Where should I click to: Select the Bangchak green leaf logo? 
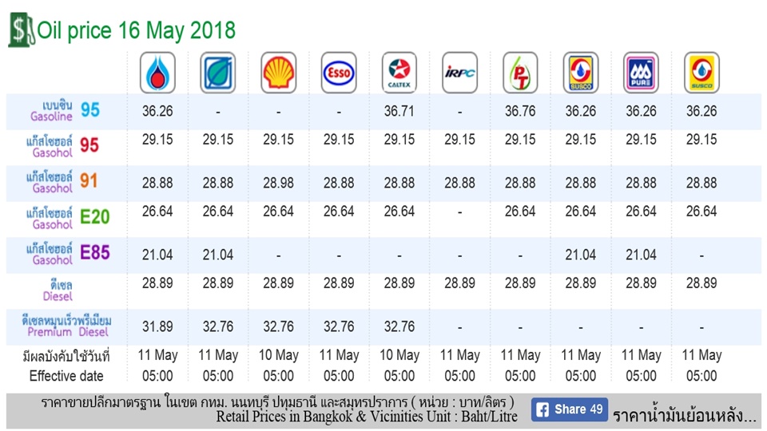[218, 73]
